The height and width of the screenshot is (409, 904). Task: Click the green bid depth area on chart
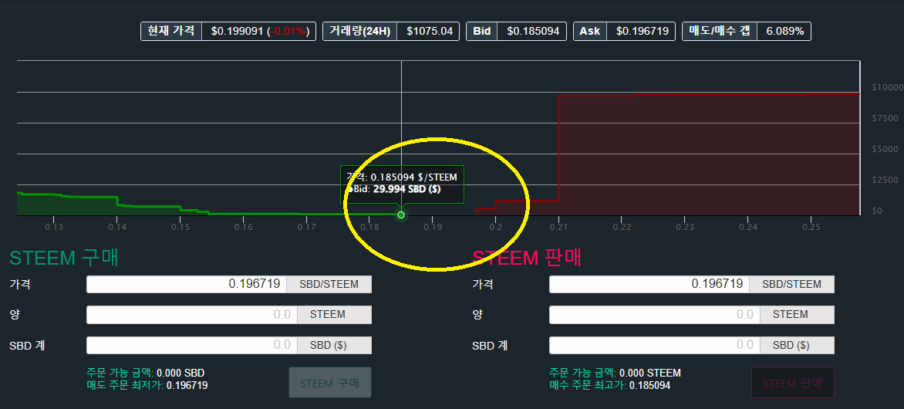(66, 205)
